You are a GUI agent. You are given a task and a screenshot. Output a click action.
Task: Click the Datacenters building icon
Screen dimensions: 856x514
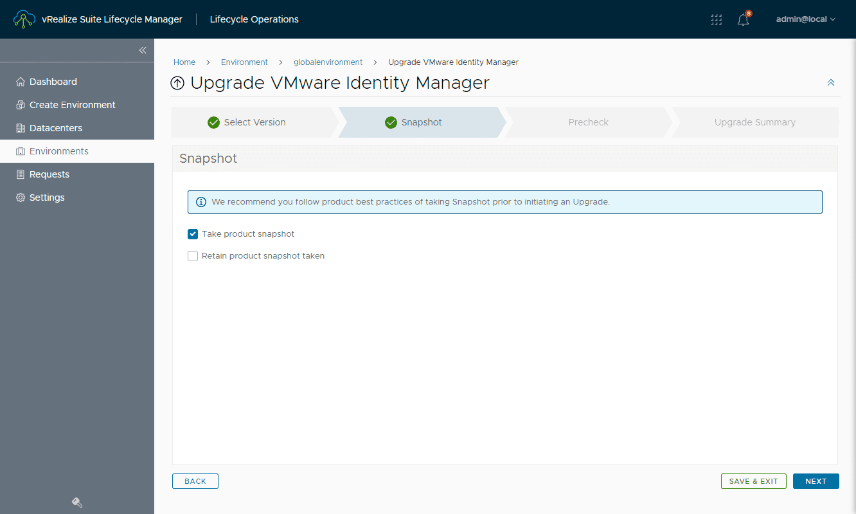coord(20,128)
